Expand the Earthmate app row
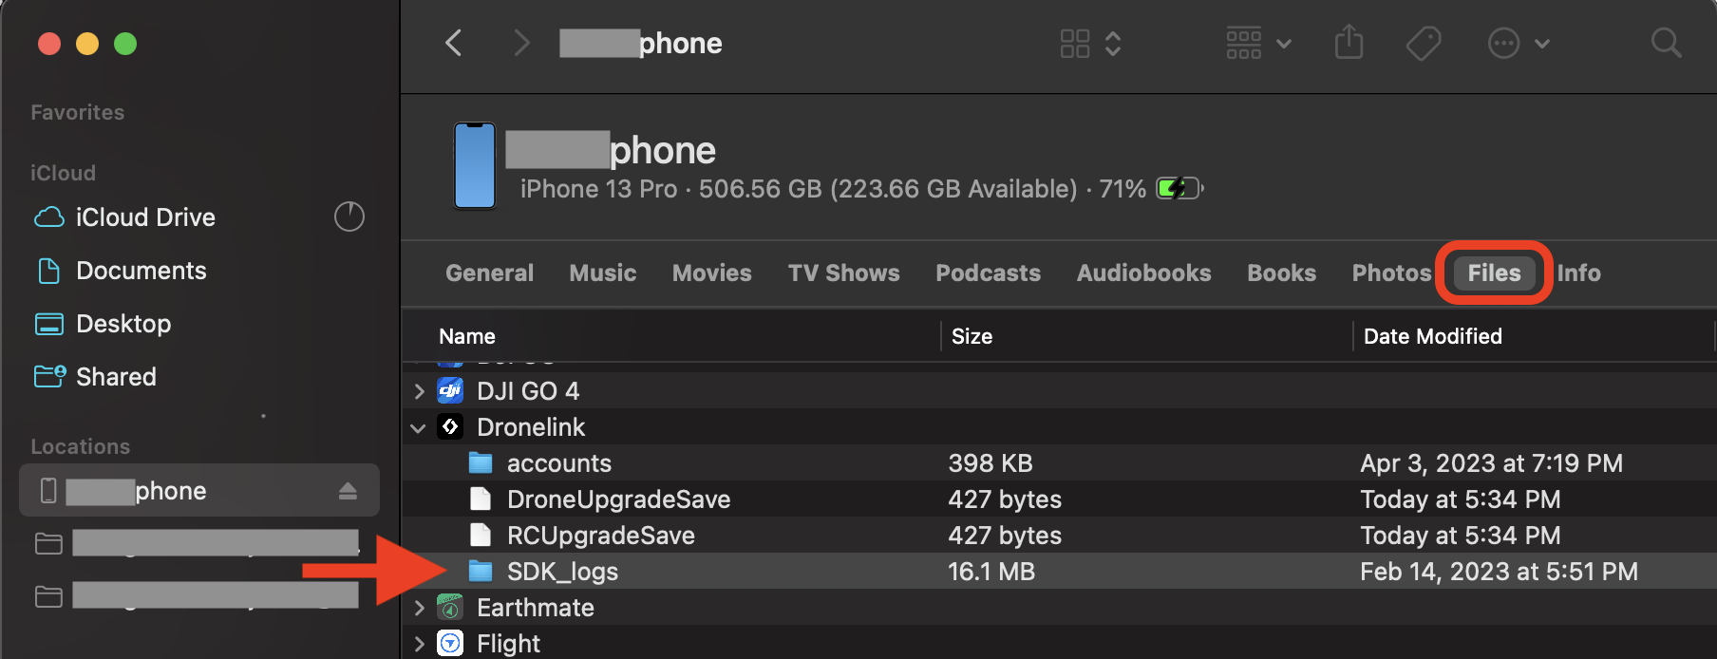The height and width of the screenshot is (659, 1717). (x=419, y=608)
